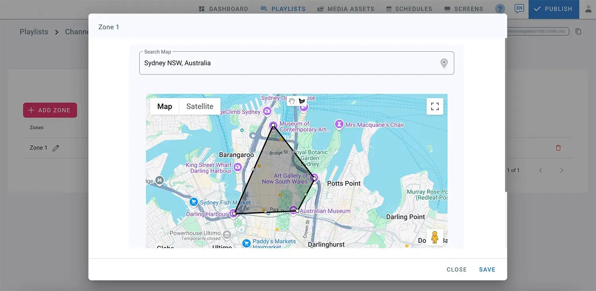Click the Sydney Fish Market map marker
This screenshot has height=291, width=596.
click(194, 202)
